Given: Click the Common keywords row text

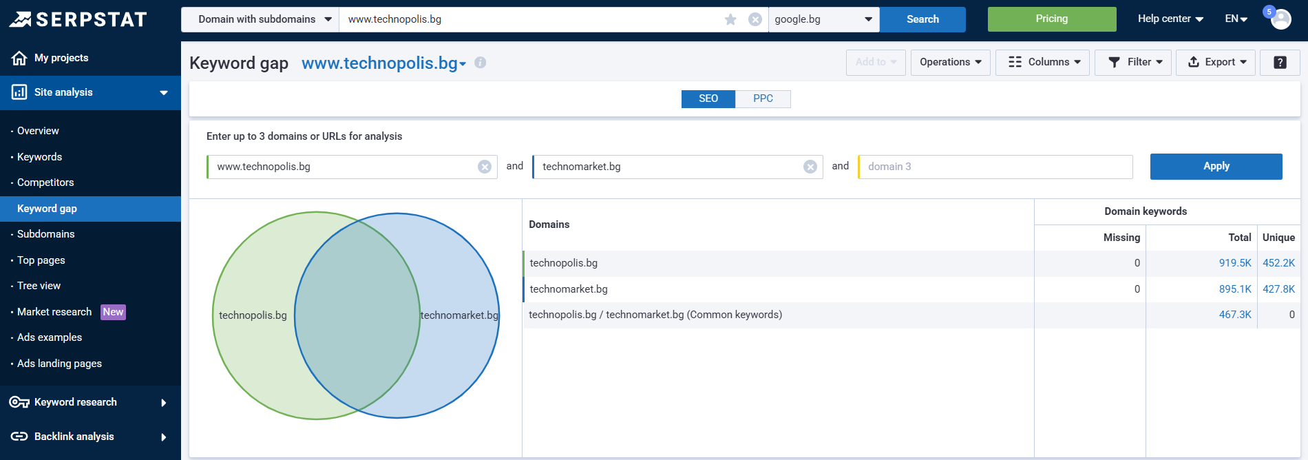Looking at the screenshot, I should [655, 315].
